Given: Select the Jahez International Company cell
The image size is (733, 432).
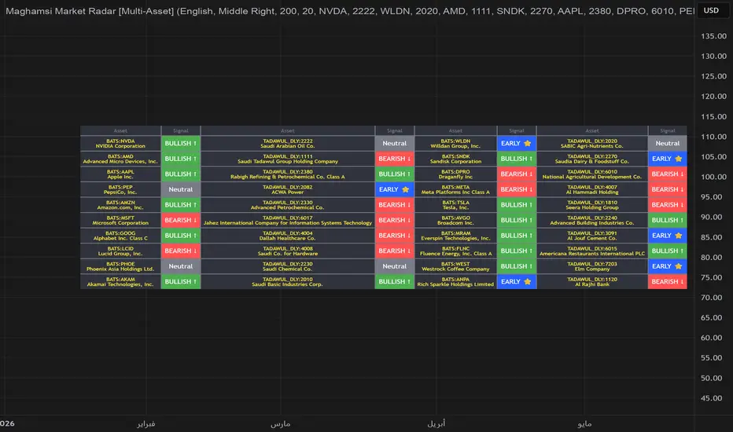Looking at the screenshot, I should tap(288, 221).
